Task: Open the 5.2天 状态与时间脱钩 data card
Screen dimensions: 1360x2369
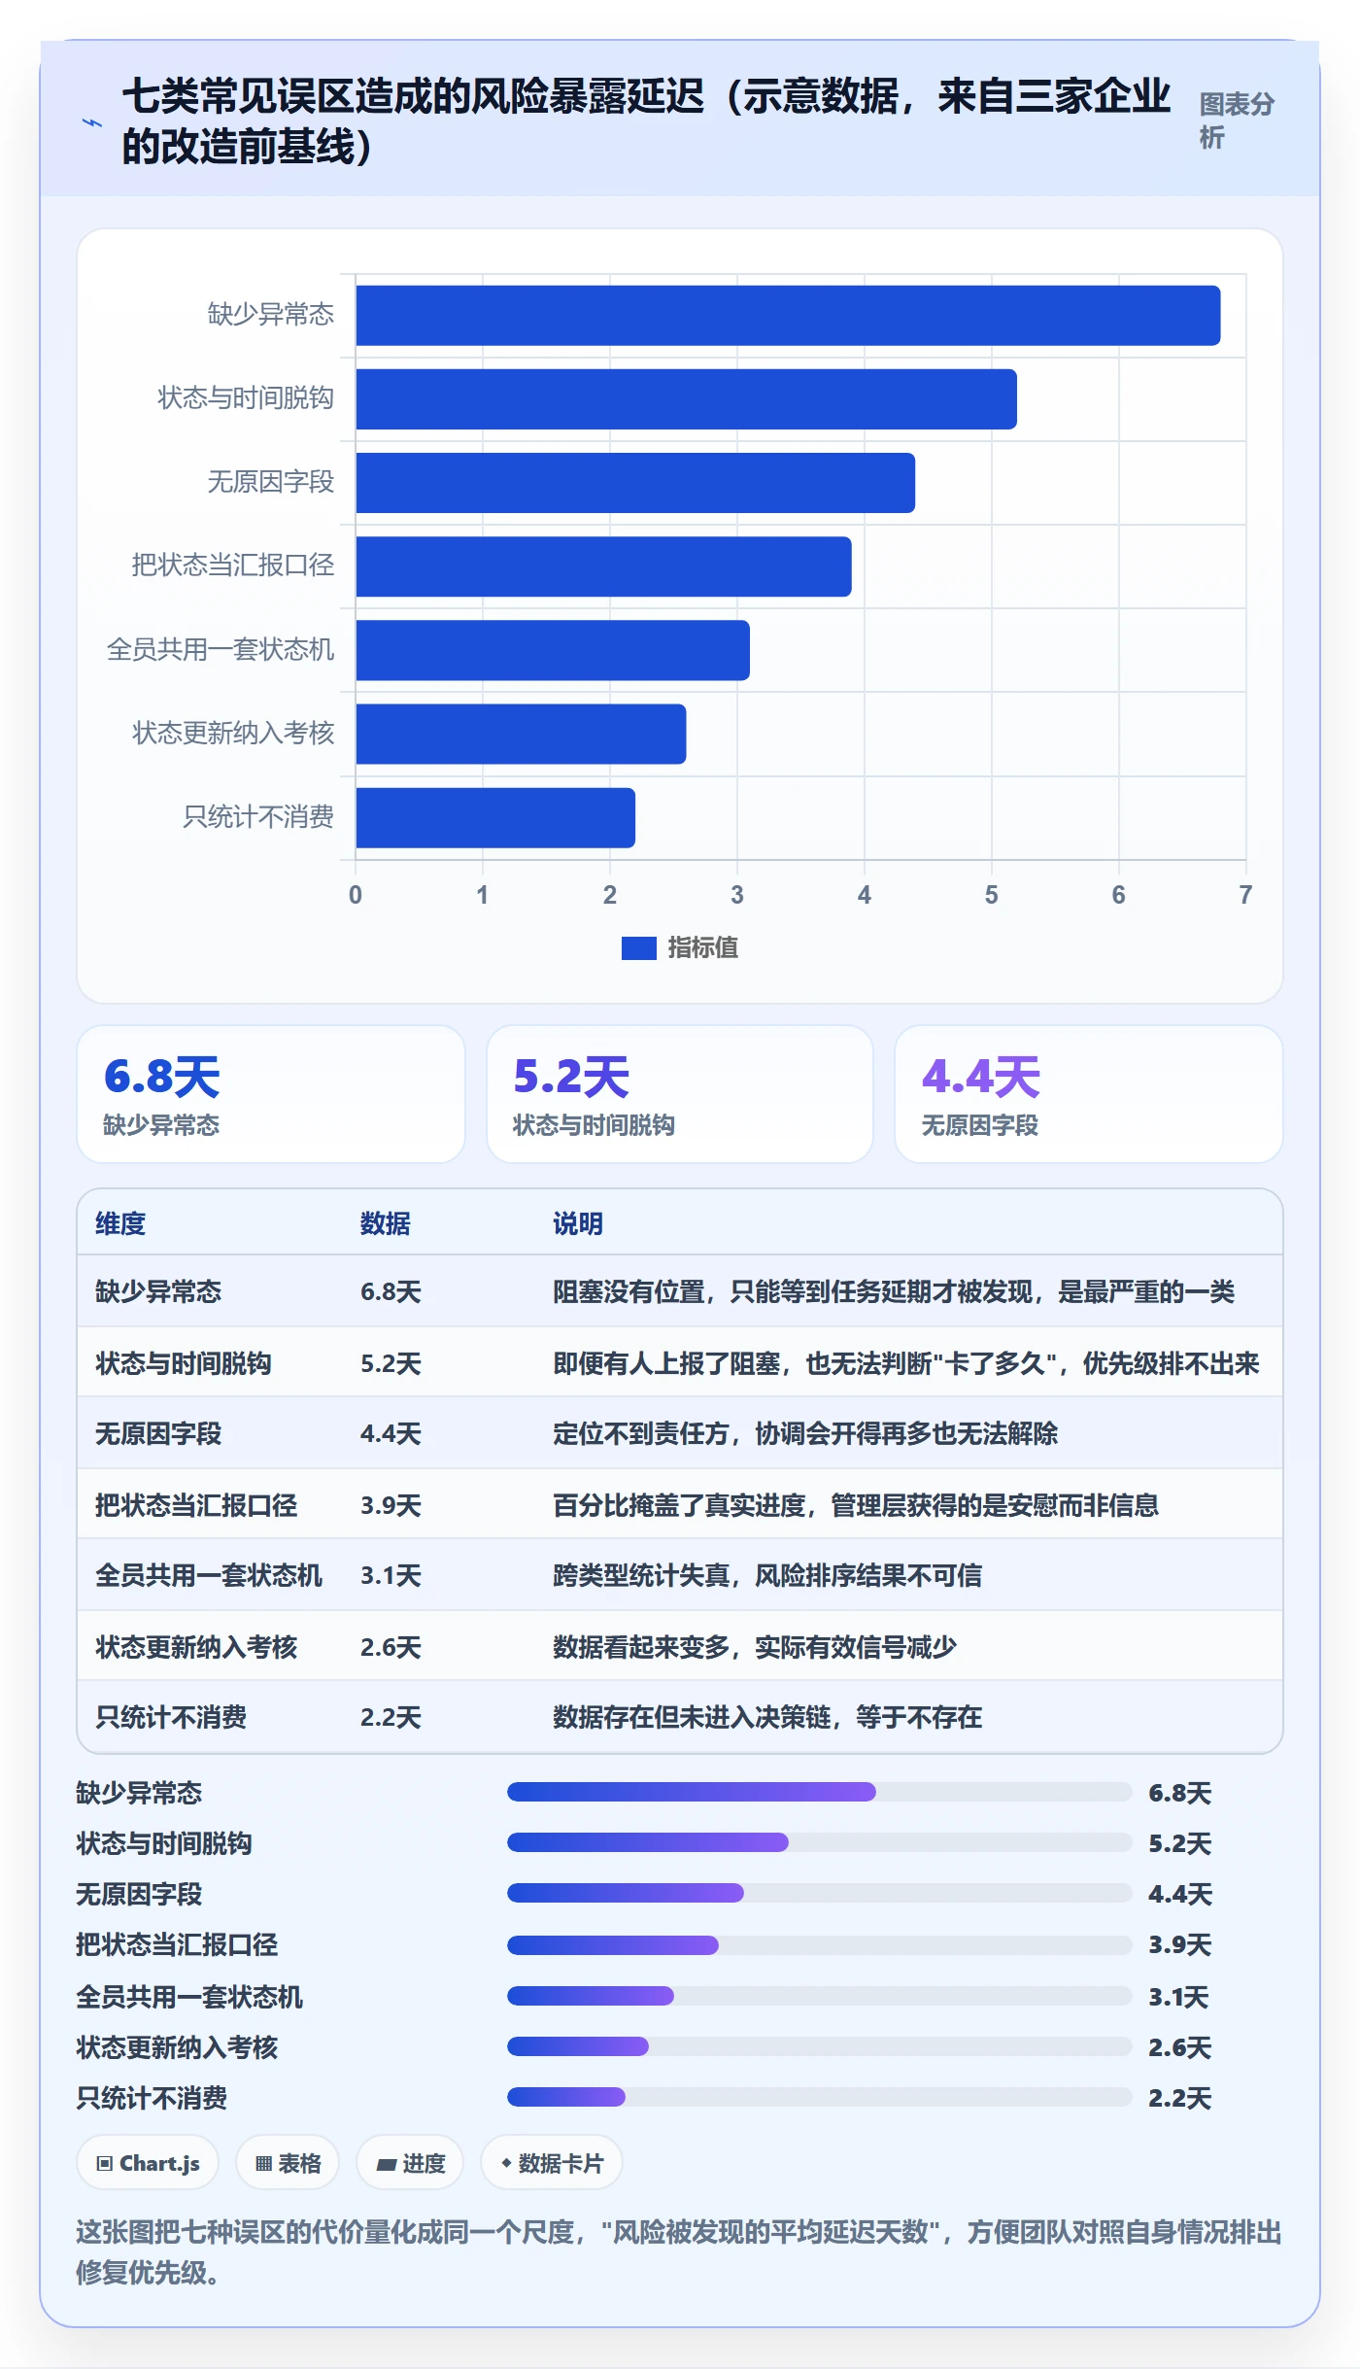Action: point(680,1094)
